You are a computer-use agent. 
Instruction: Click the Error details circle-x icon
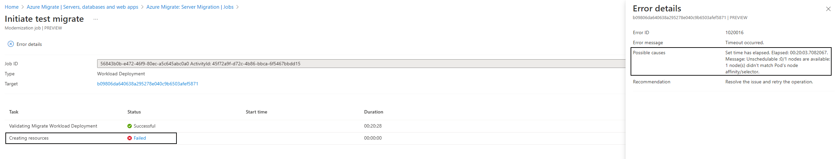tap(11, 44)
